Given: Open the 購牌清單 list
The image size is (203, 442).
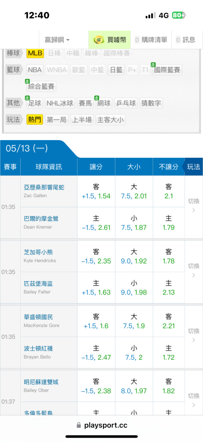Looking at the screenshot, I should [x=151, y=40].
